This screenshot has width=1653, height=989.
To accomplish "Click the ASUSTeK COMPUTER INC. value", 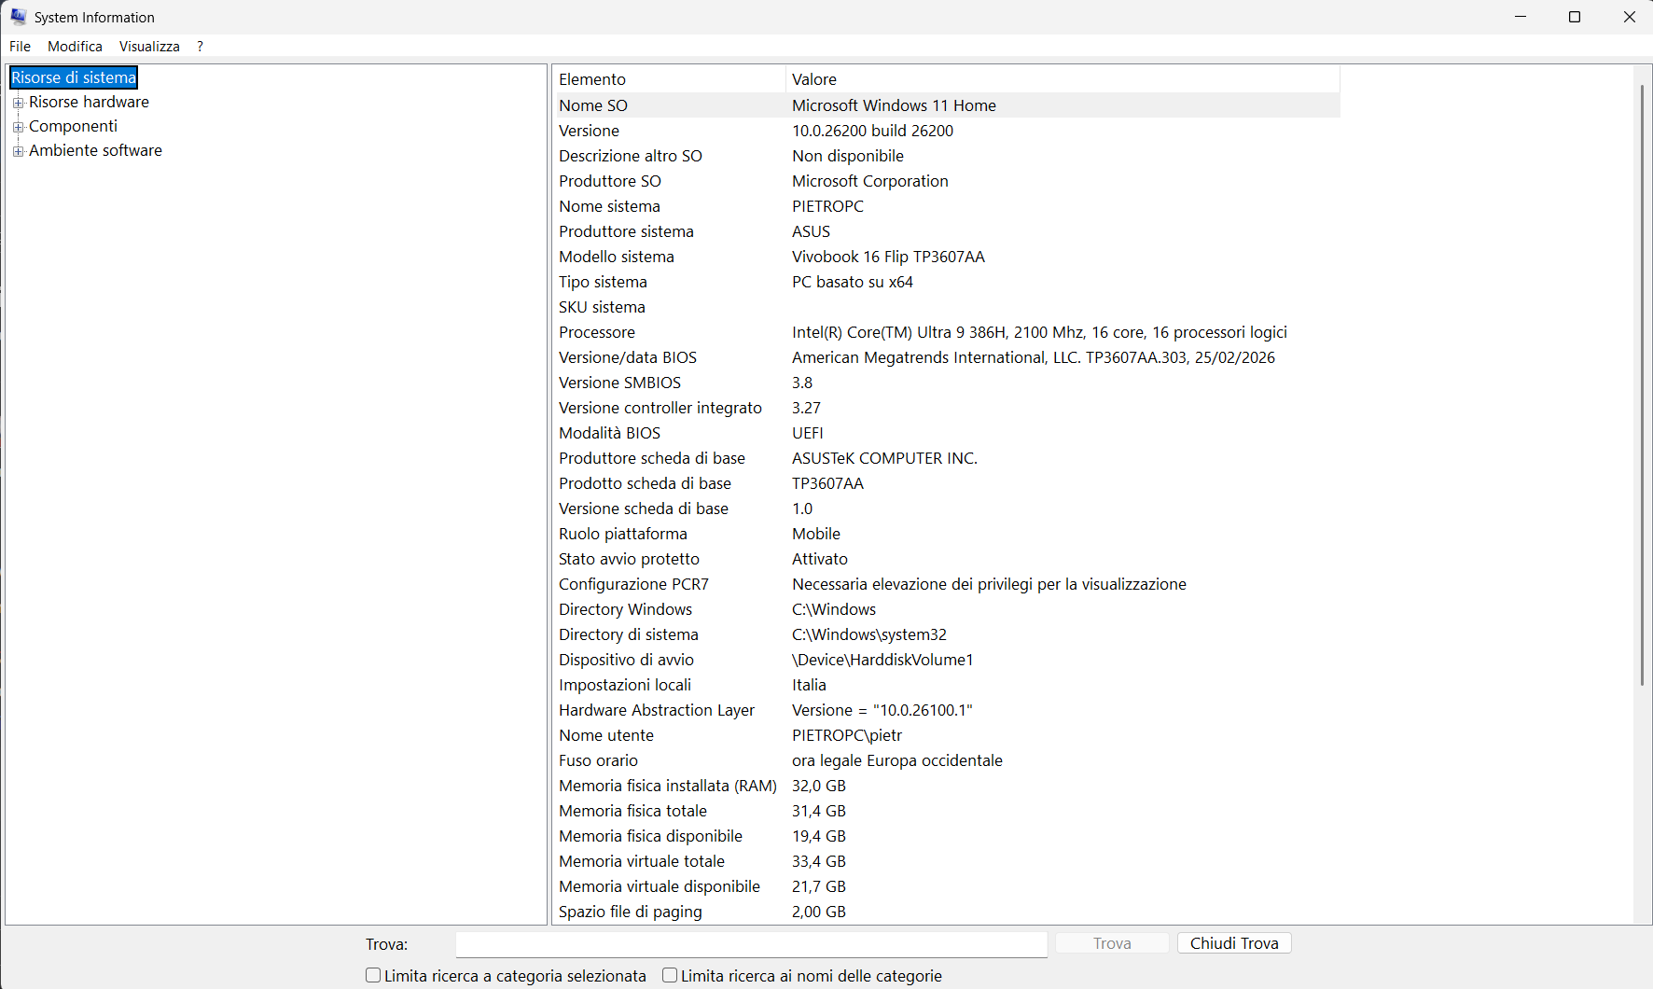I will click(884, 458).
